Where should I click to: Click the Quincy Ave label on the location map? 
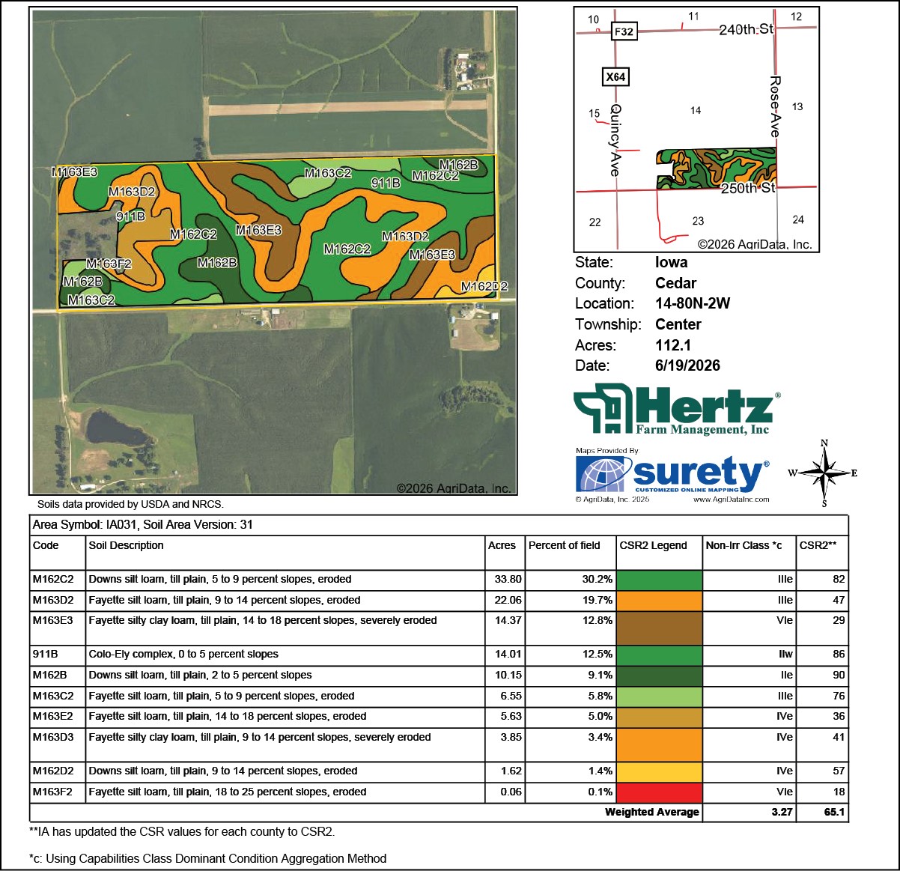615,140
